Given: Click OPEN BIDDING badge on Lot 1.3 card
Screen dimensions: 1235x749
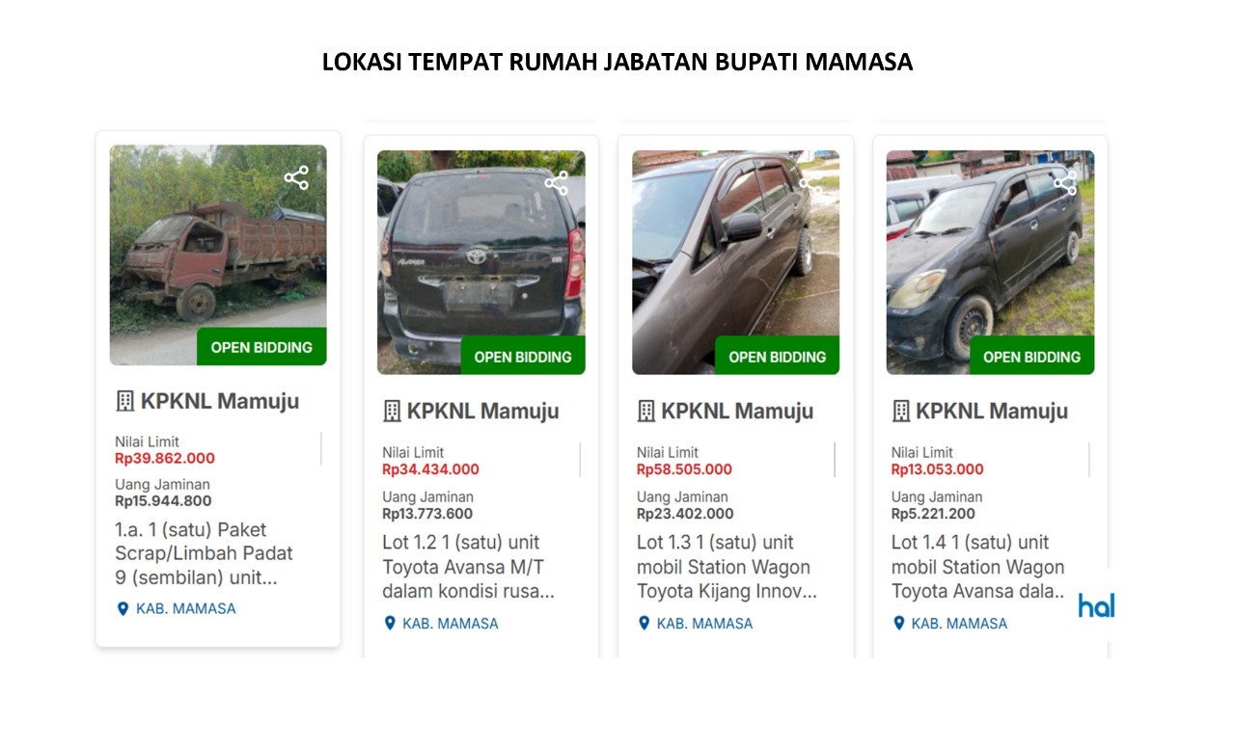Looking at the screenshot, I should [x=777, y=356].
